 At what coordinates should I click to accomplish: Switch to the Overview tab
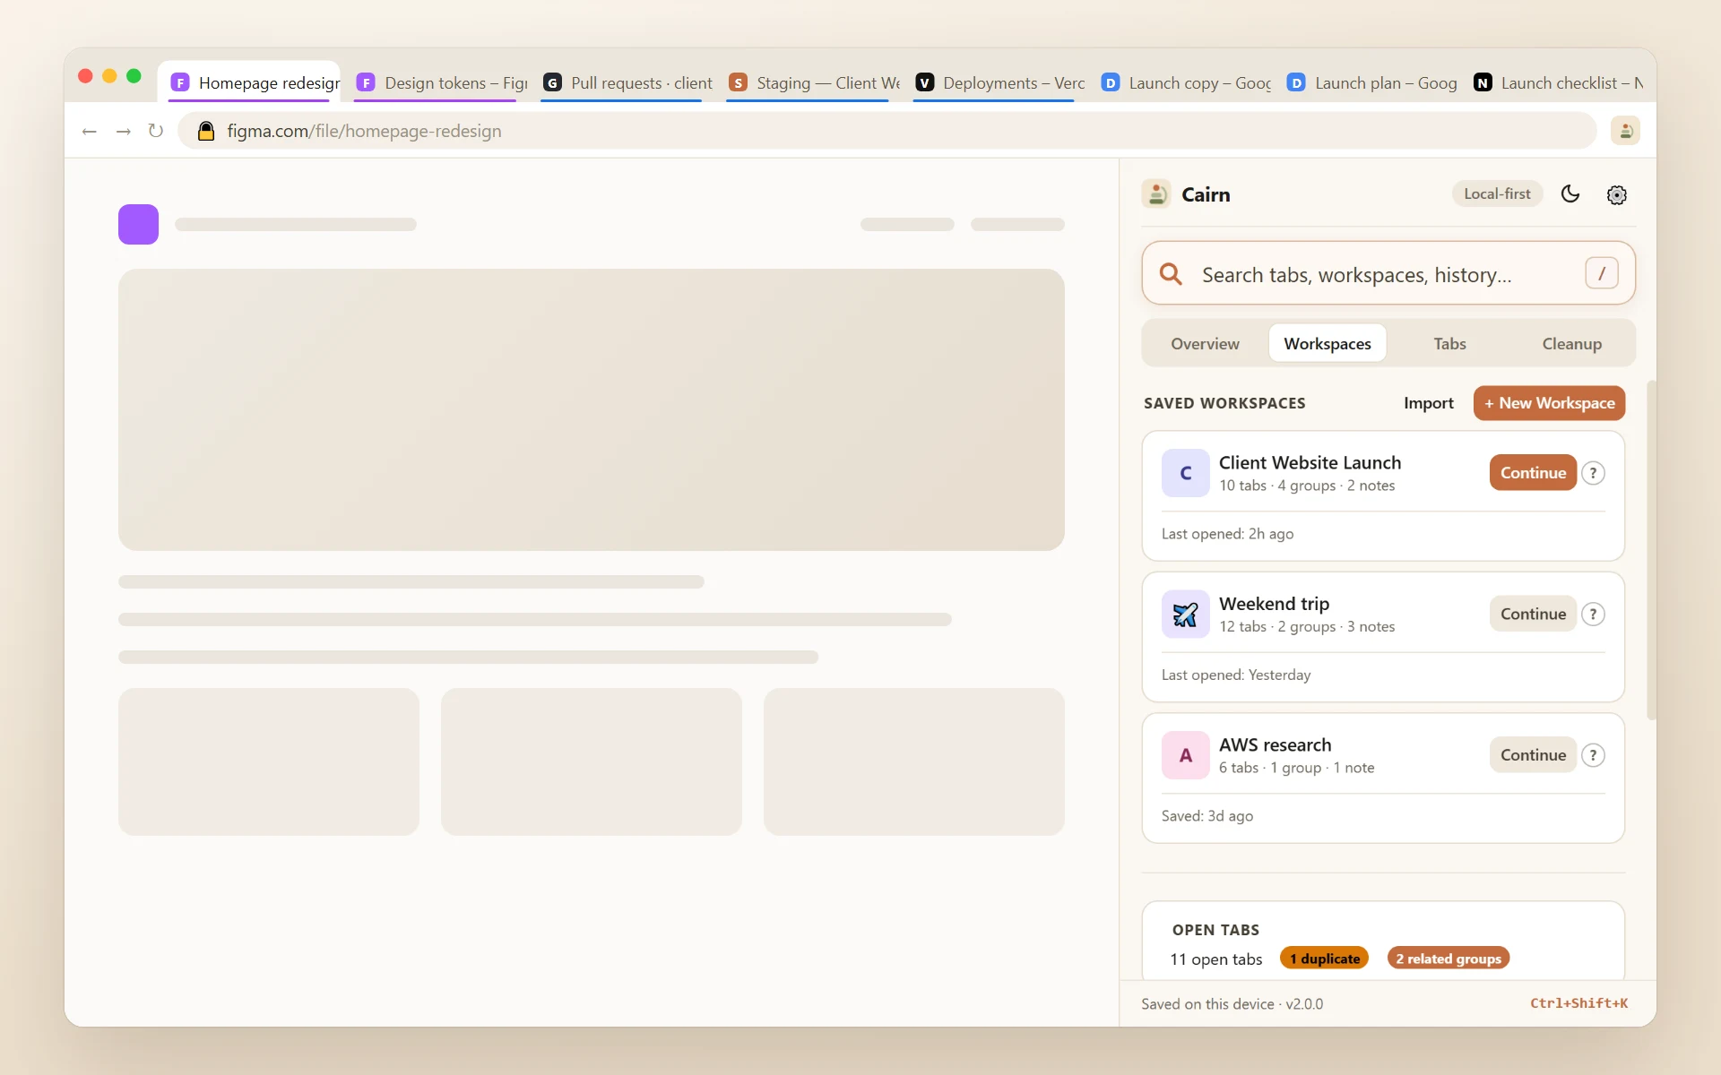pos(1205,344)
